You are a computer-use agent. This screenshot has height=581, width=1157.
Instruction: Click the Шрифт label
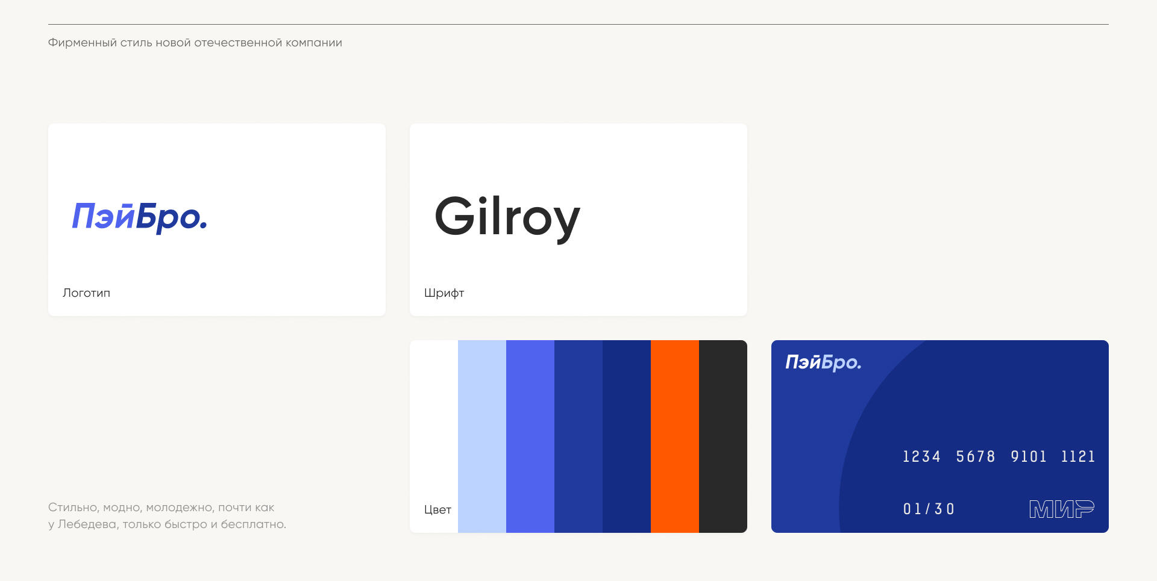(444, 293)
